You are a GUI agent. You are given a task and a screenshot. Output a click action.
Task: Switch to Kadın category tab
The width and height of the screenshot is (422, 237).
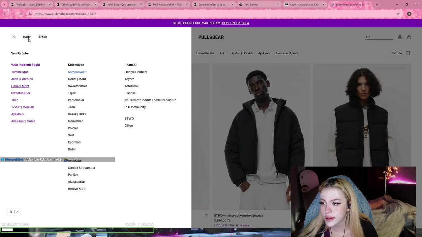pyautogui.click(x=27, y=37)
